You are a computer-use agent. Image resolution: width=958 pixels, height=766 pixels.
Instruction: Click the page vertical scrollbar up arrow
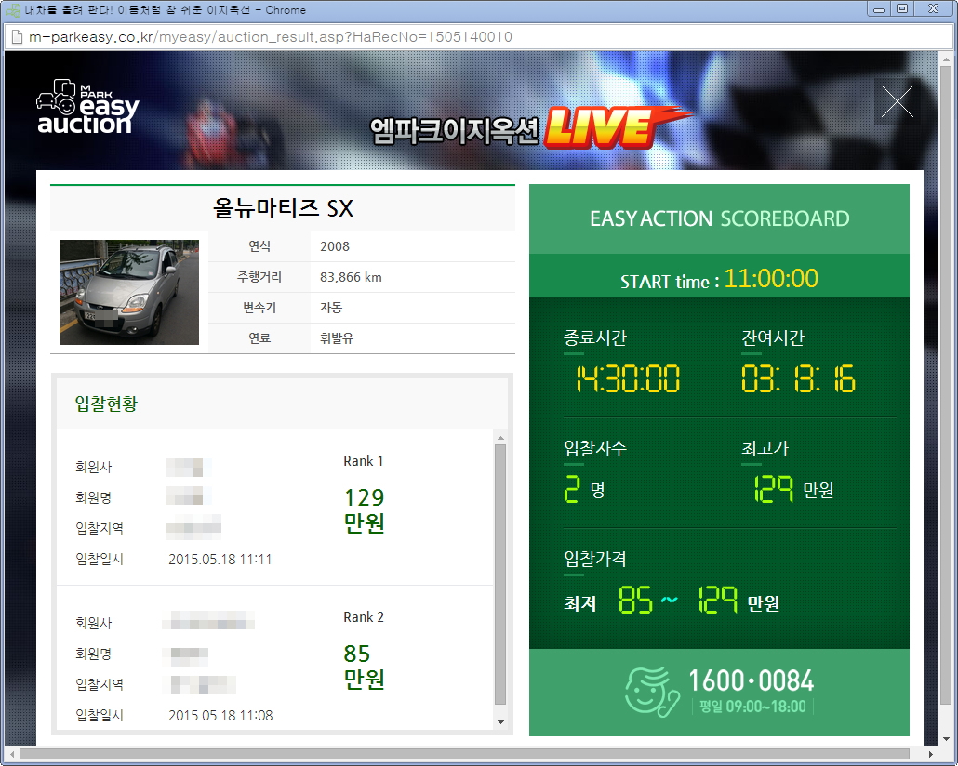946,59
